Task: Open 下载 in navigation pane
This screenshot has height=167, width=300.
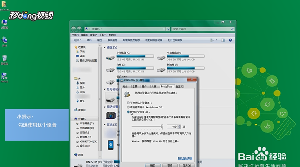Action: tap(82, 52)
